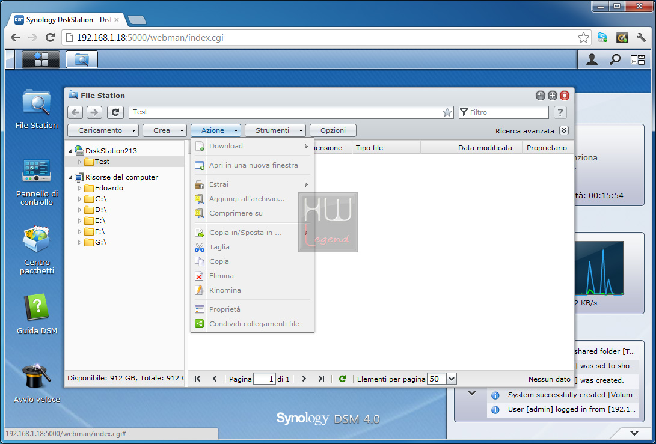Open the DSM main menu grid icon
This screenshot has height=444, width=656.
pos(41,59)
